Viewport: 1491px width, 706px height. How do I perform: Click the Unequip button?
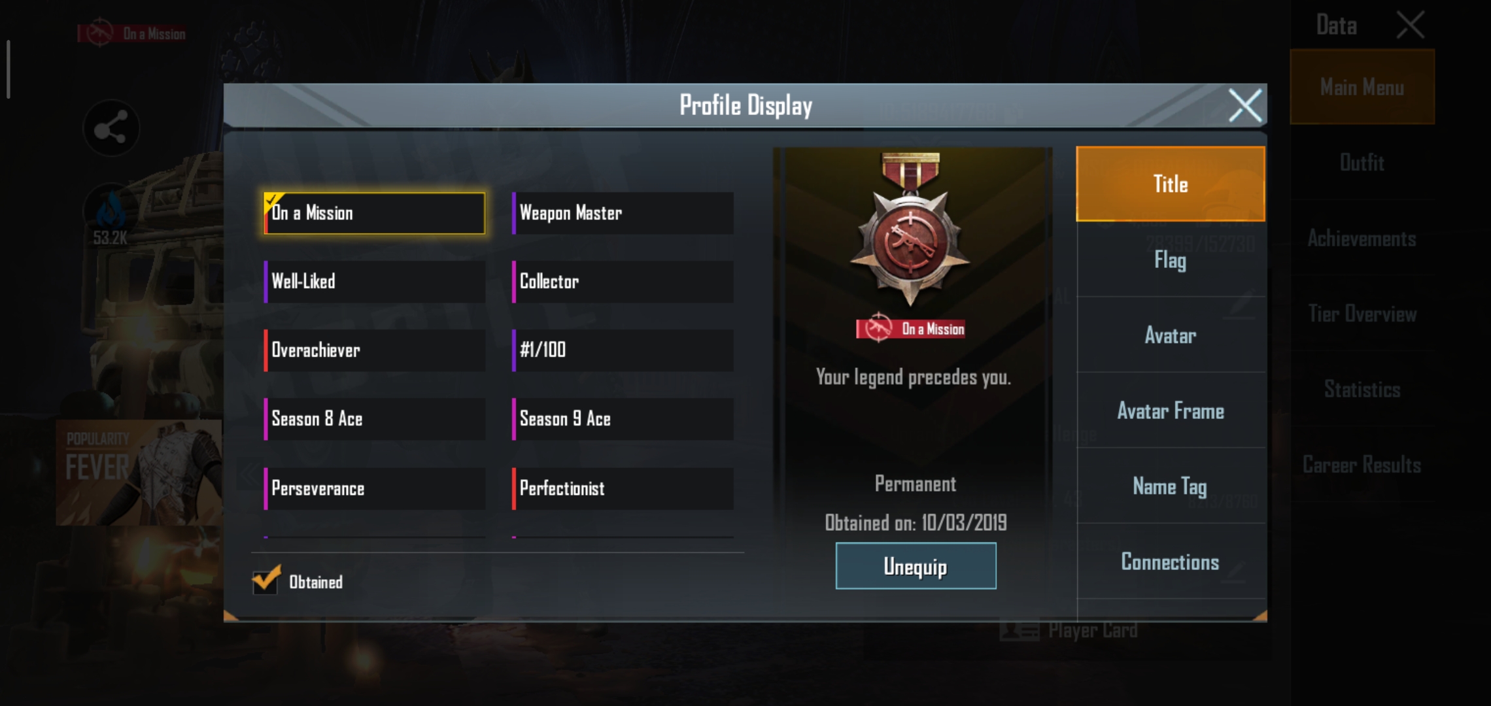pos(916,566)
